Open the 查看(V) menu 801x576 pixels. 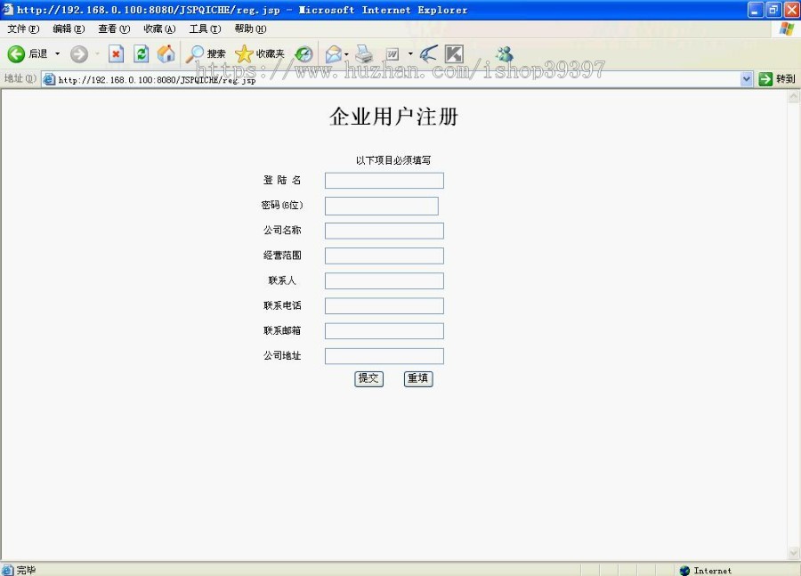coord(114,29)
